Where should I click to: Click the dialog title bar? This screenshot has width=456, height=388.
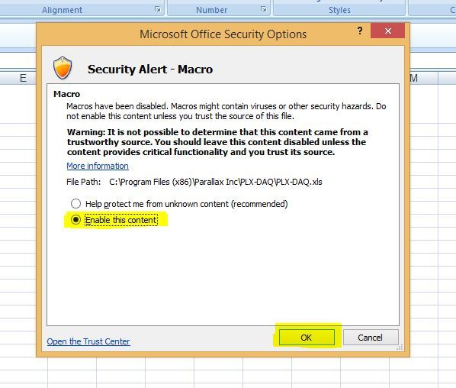pyautogui.click(x=223, y=34)
